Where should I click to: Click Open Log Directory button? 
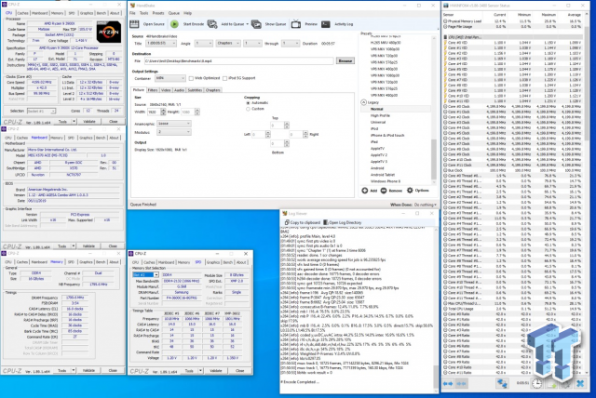(342, 224)
